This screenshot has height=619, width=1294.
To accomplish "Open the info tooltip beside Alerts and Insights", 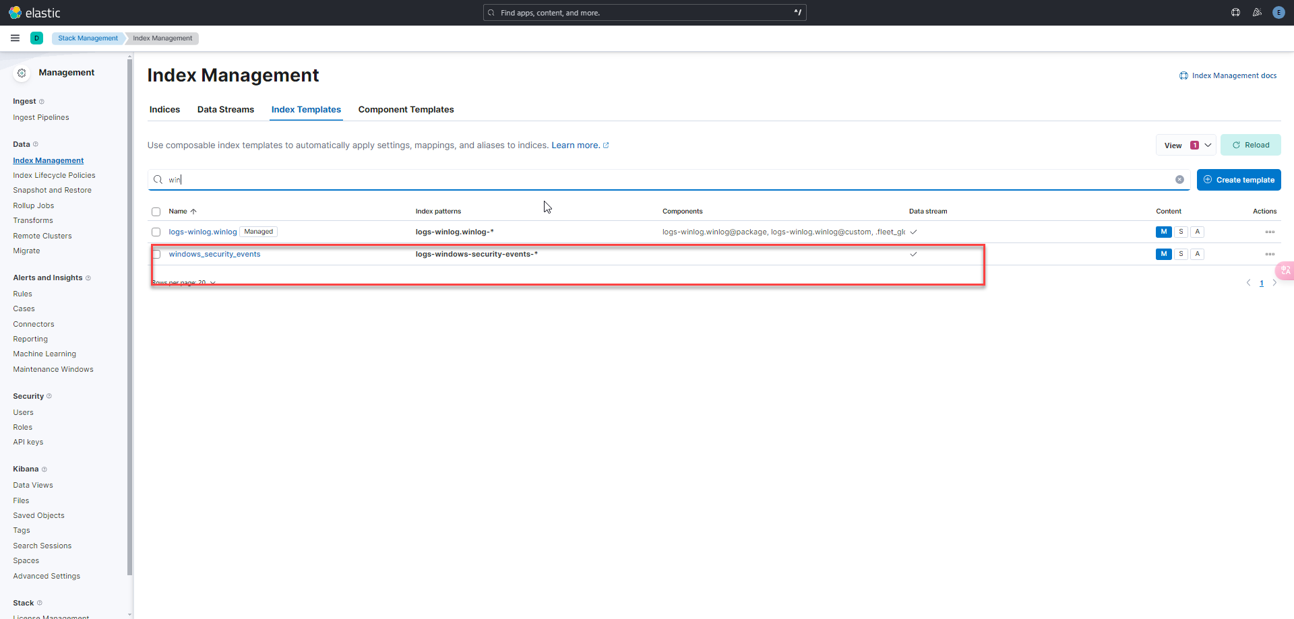I will click(88, 278).
